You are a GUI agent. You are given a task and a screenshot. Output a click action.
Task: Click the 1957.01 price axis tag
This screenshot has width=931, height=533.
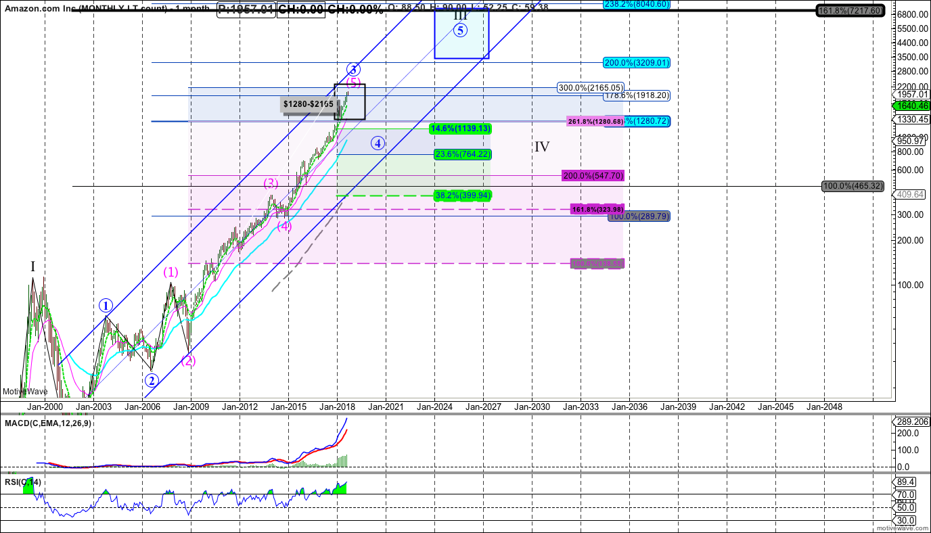point(911,93)
